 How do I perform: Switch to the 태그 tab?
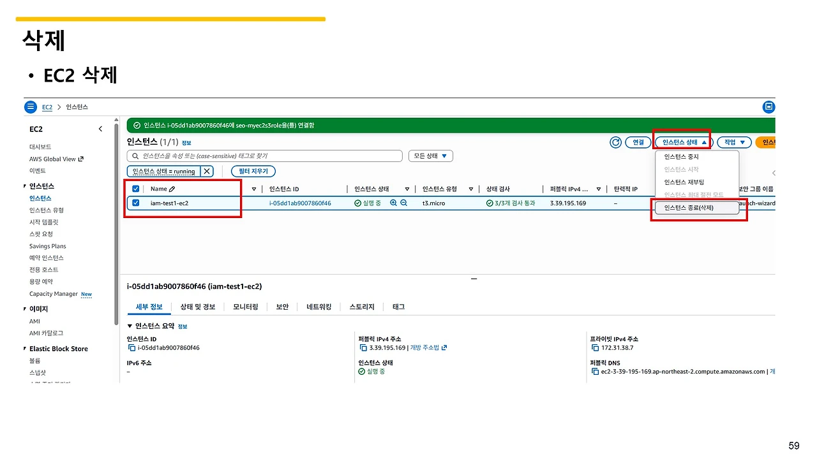point(398,307)
